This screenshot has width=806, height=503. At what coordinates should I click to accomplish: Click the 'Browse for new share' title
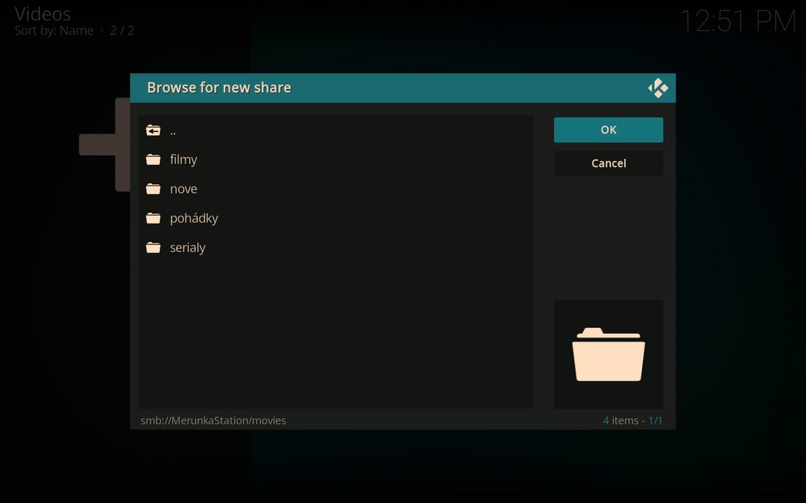click(x=219, y=88)
